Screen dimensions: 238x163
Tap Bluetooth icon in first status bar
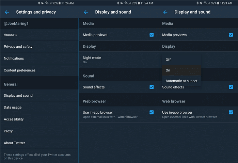coord(39,3)
